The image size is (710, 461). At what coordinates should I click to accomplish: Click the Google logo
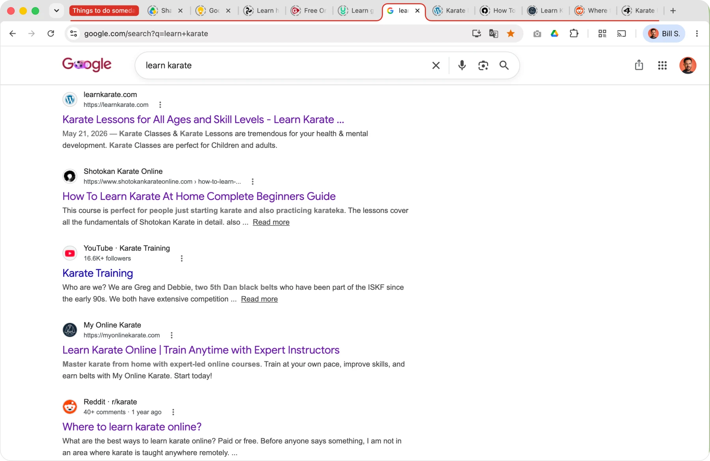tap(87, 65)
